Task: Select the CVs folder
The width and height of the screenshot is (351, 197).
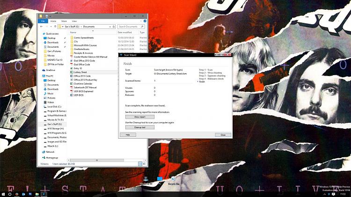Action: [x=76, y=42]
